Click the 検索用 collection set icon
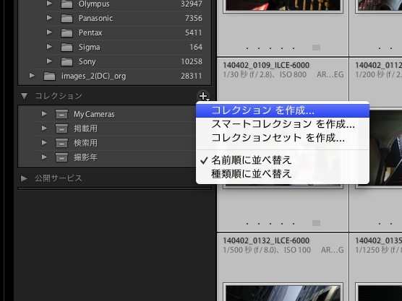The height and width of the screenshot is (301, 402). coord(61,143)
